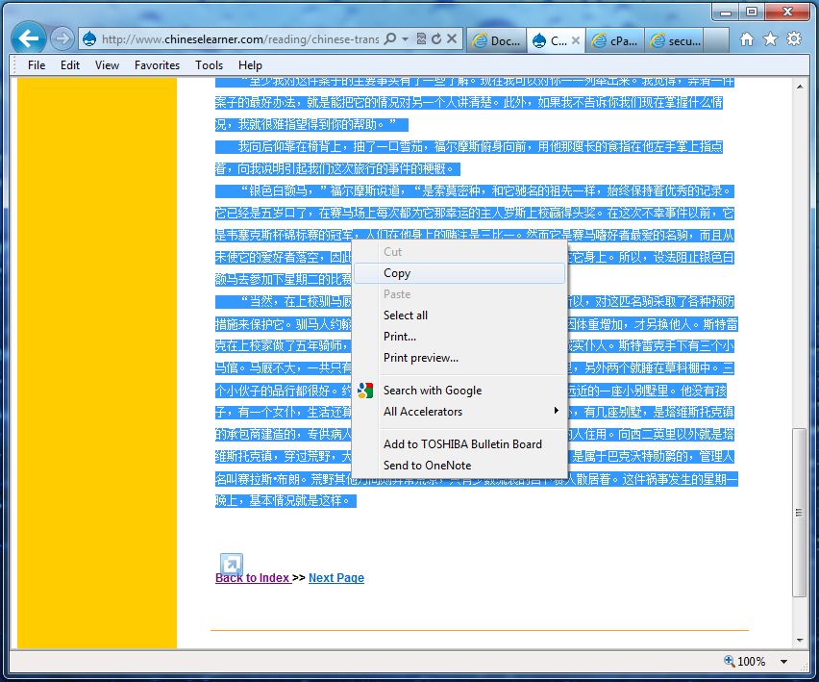
Task: Click the search magnifier in address bar
Action: [390, 39]
